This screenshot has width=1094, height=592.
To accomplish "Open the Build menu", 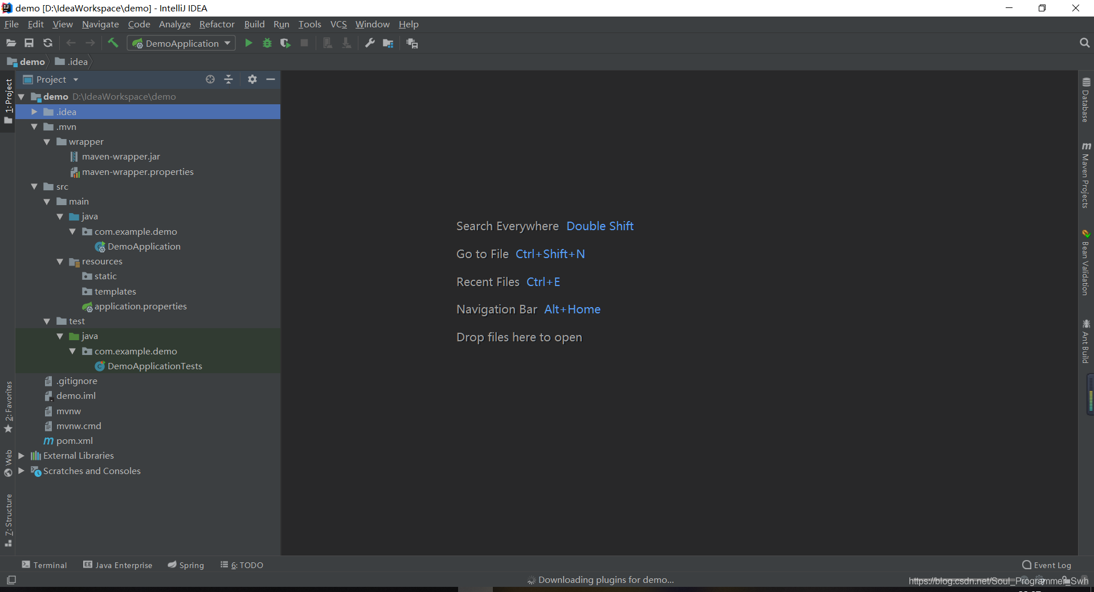I will 254,24.
